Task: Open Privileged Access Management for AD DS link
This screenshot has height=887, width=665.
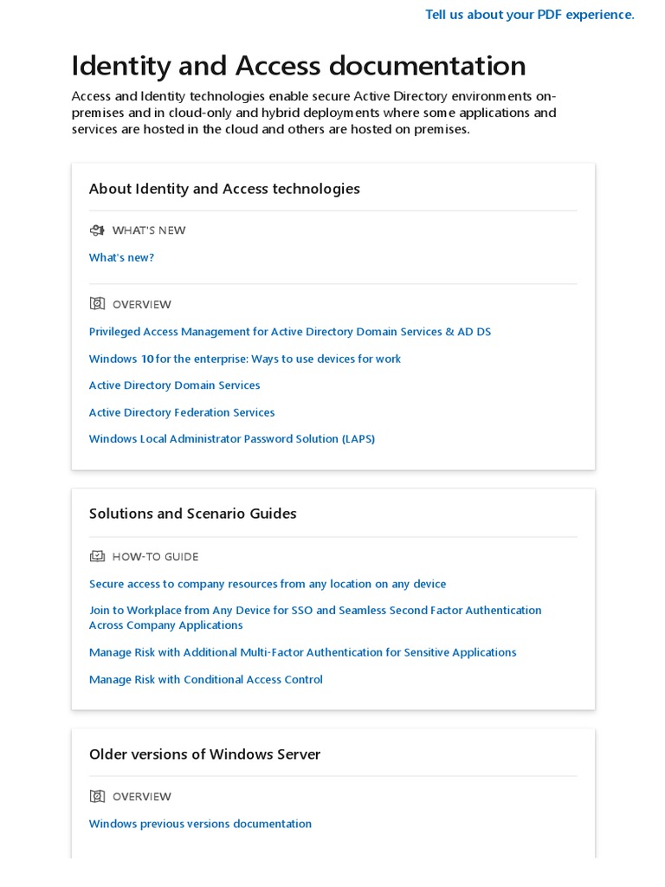Action: 289,332
